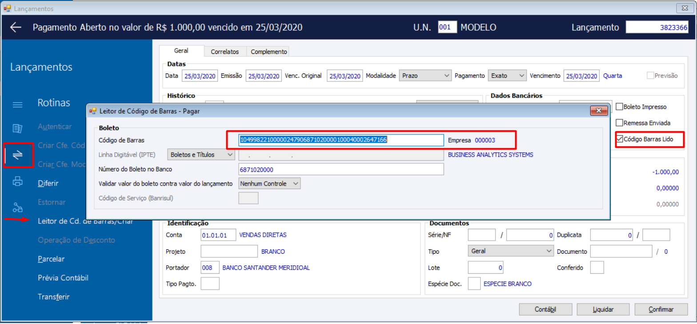Click the Portador code field 008
This screenshot has width=697, height=324.
(x=210, y=267)
